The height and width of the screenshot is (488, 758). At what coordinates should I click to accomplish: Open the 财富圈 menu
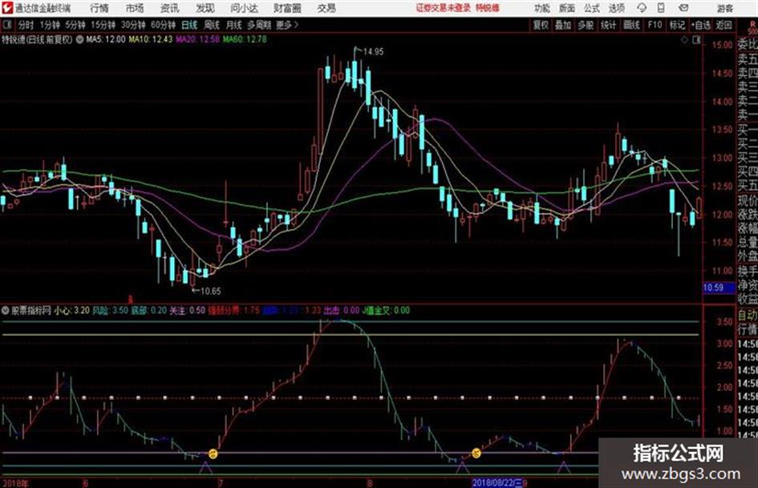(x=287, y=8)
